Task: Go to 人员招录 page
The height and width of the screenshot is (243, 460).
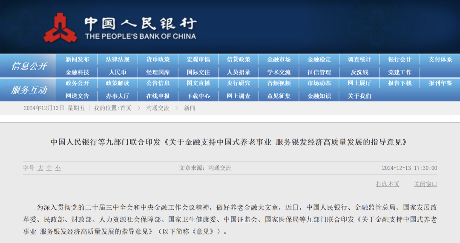Action: [x=239, y=72]
